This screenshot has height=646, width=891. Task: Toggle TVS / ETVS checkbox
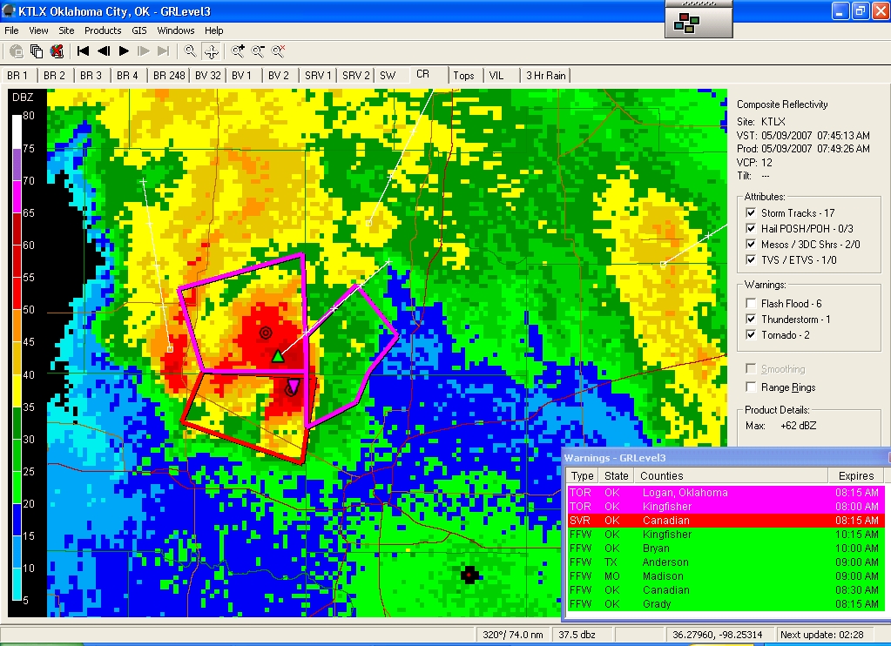click(752, 259)
